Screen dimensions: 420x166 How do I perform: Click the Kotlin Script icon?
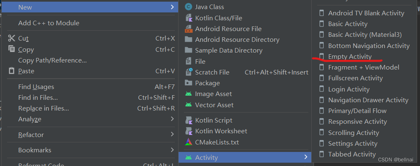click(189, 120)
